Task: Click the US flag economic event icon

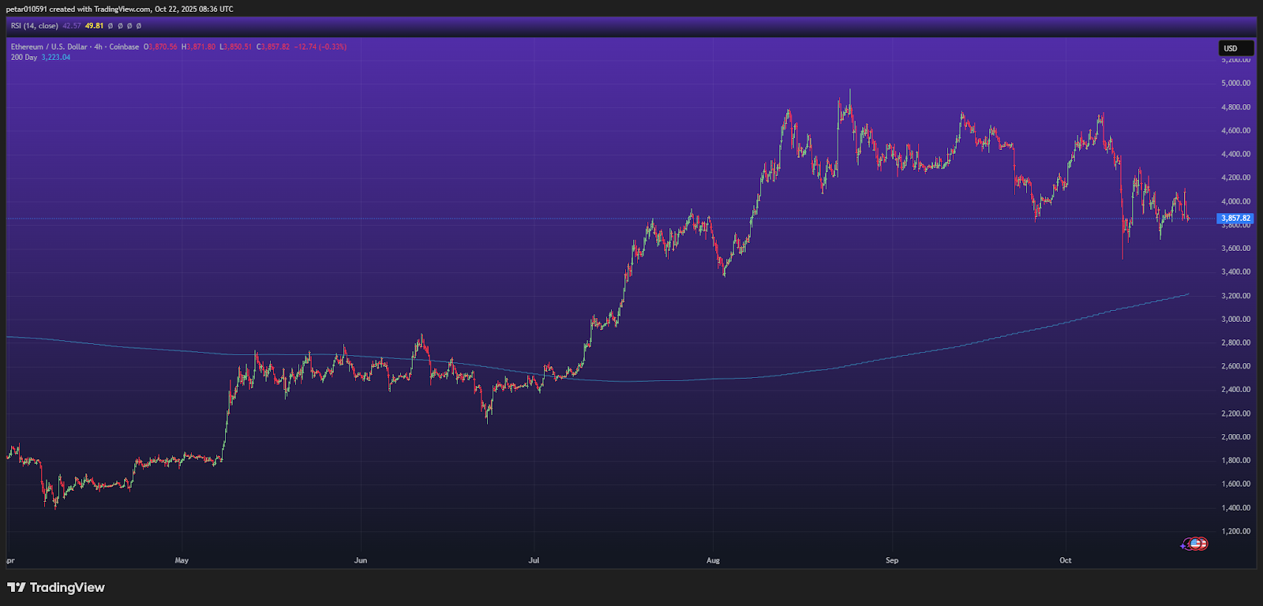Action: click(x=1196, y=544)
